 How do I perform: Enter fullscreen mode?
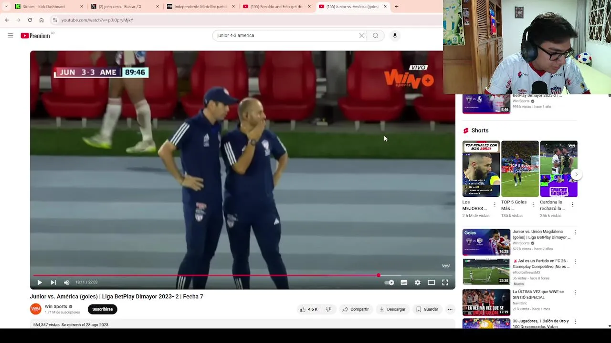click(445, 282)
